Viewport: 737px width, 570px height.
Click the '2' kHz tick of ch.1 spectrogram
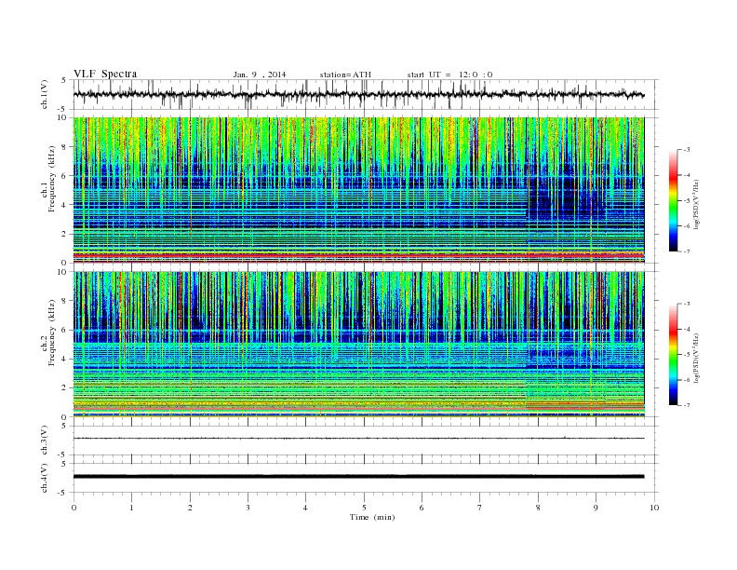[65, 234]
